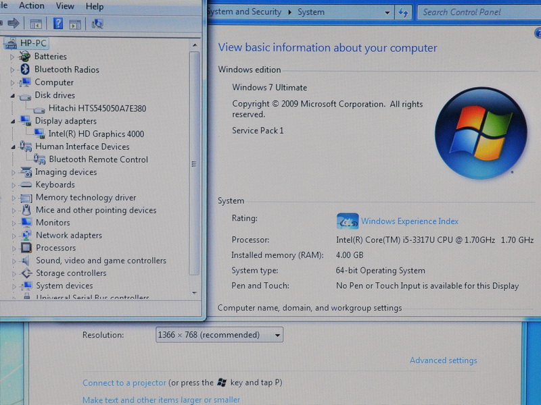Screen dimensions: 541x405
Task: Select the Memory technology driver label
Action: pyautogui.click(x=86, y=198)
